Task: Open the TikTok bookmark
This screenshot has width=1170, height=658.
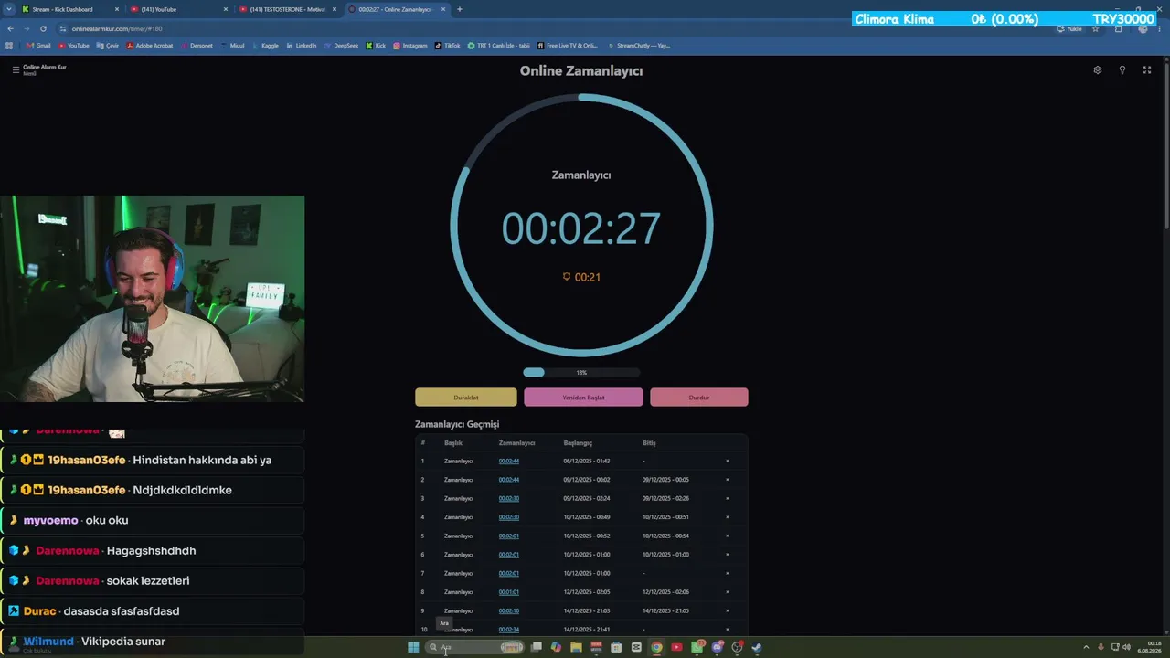Action: click(447, 45)
